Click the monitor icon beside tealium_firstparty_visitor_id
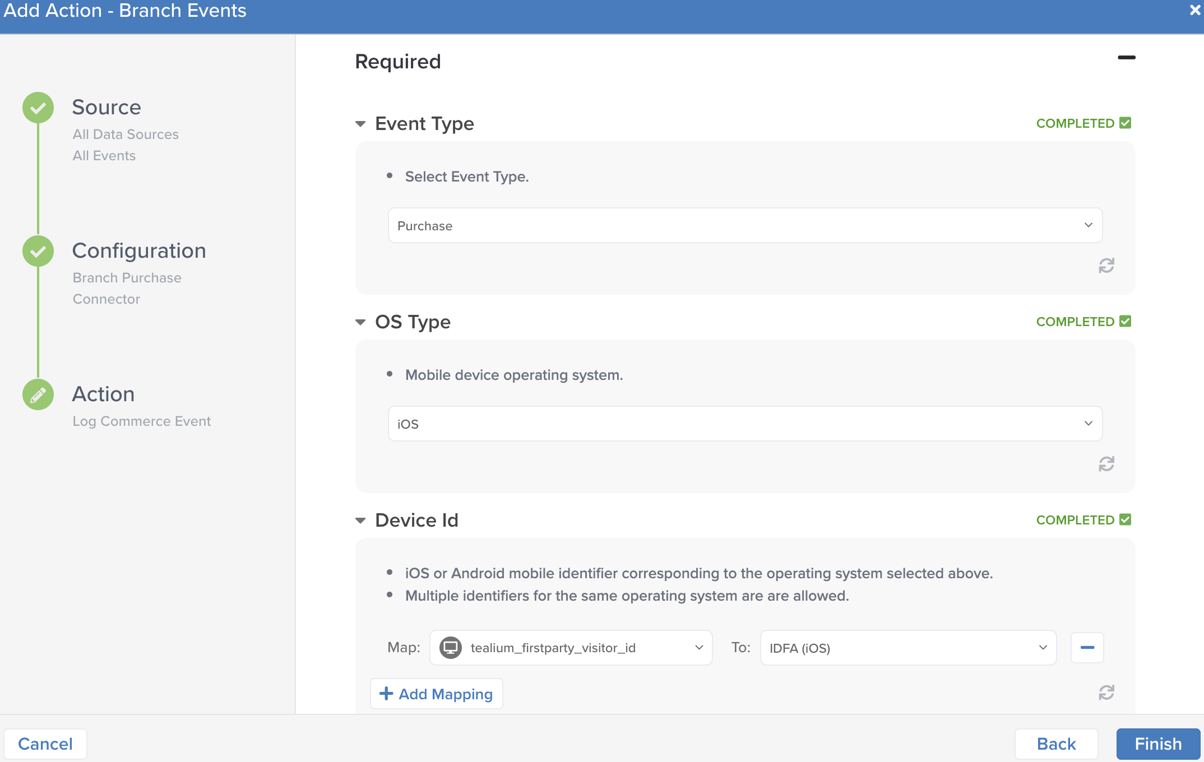1204x762 pixels. (451, 648)
